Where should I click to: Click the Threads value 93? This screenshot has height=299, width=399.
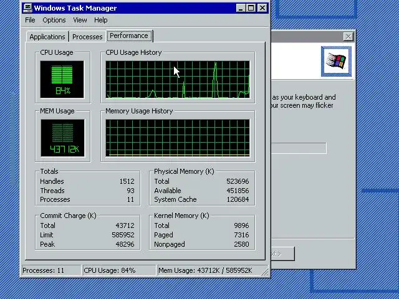130,191
